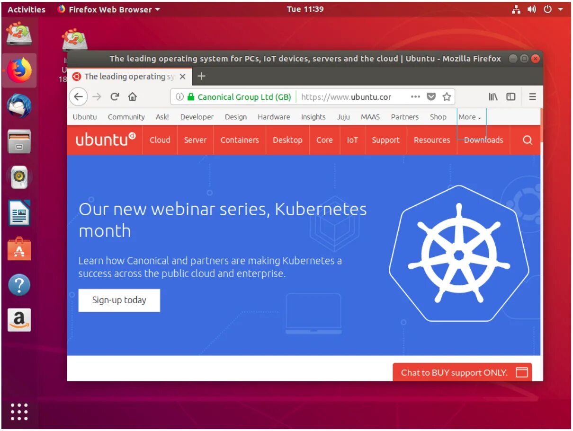Open Thunderbird mail from the dock
This screenshot has height=431, width=573.
click(x=19, y=106)
